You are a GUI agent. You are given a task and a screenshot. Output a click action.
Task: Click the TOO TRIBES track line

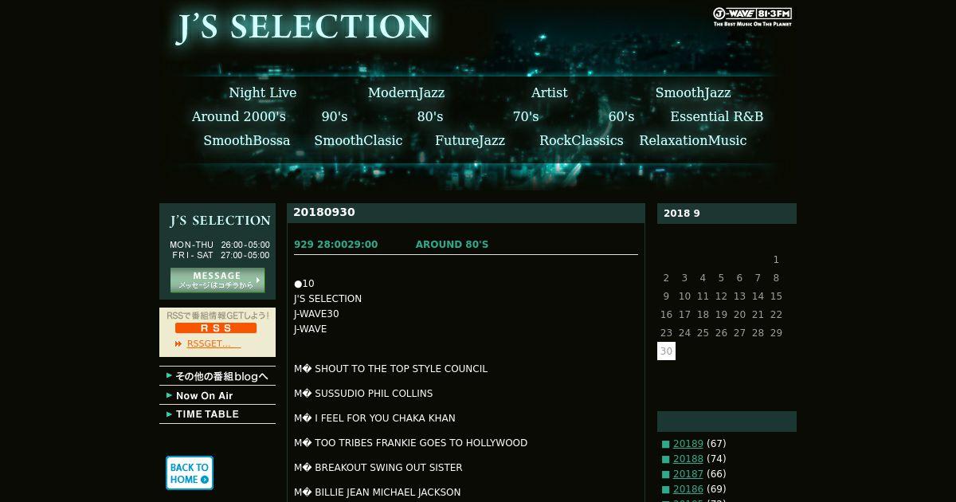coord(410,443)
